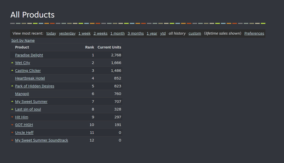Click the rank-up arrow next to Casting Clicker
Image resolution: width=284 pixels, height=163 pixels.
[12, 71]
